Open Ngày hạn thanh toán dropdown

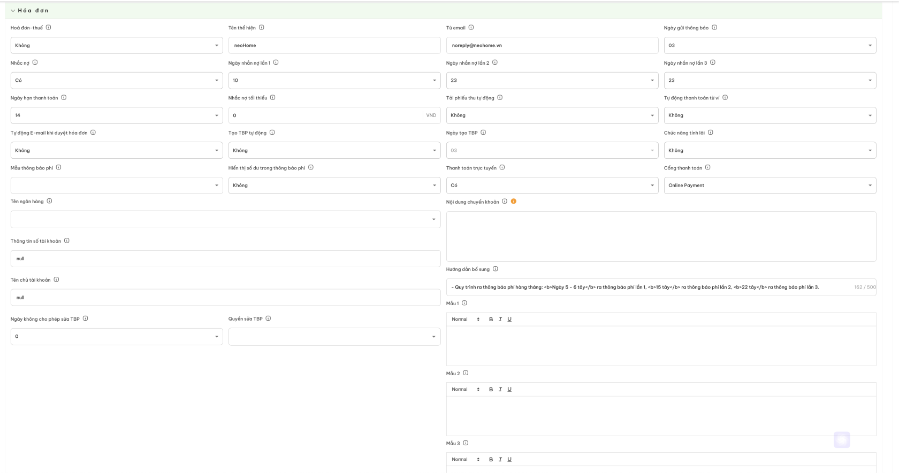click(x=117, y=115)
